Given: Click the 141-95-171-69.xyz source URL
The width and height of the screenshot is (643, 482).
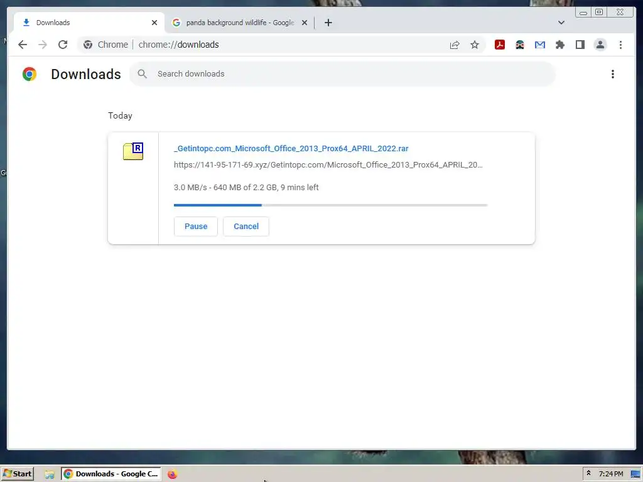Looking at the screenshot, I should pyautogui.click(x=328, y=165).
